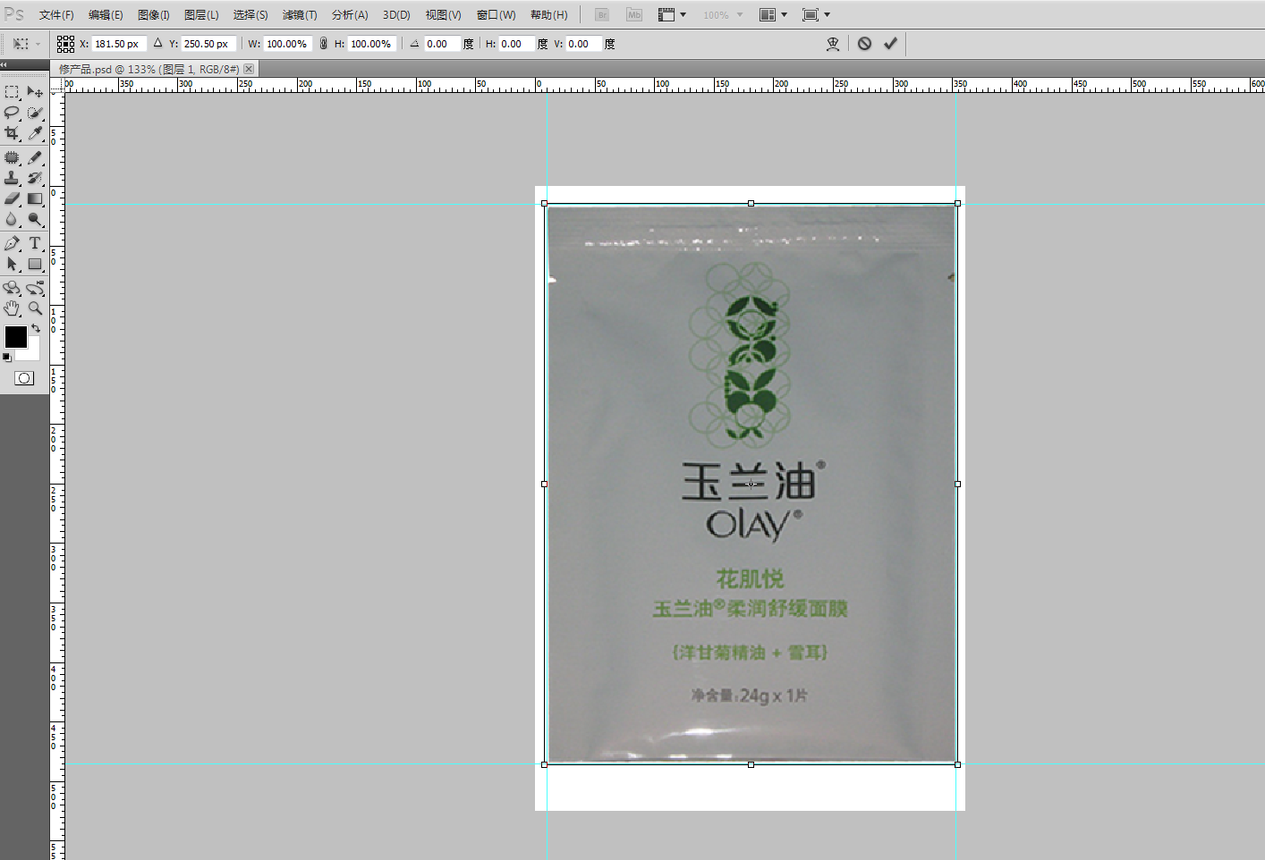Open the Arrange Documents dropdown

pos(773,15)
